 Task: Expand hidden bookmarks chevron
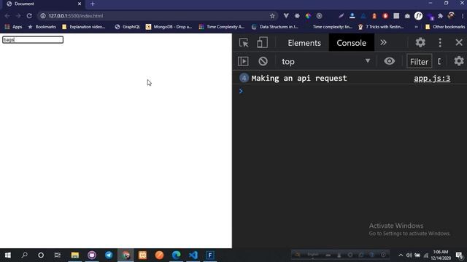click(x=416, y=27)
